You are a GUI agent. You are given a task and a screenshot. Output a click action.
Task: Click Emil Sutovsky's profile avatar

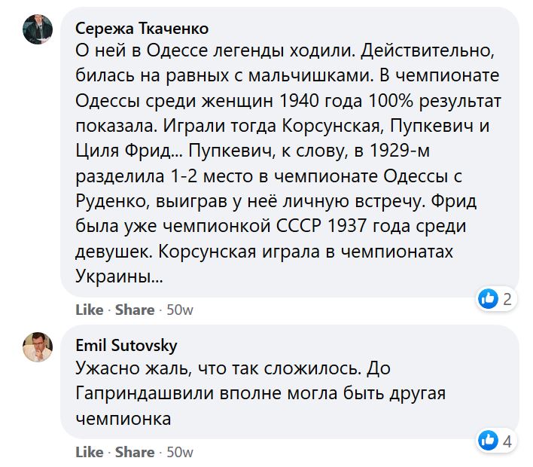pyautogui.click(x=38, y=346)
